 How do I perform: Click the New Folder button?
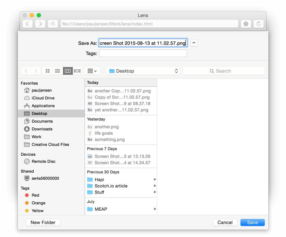click(x=43, y=222)
